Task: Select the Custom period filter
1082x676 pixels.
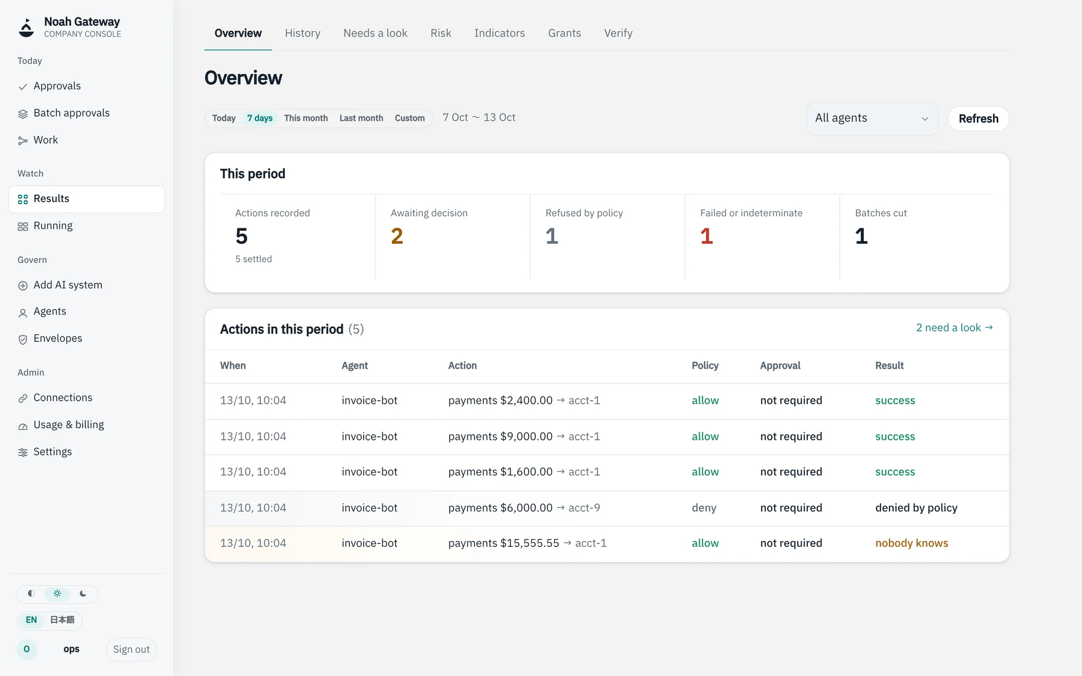Action: point(410,118)
